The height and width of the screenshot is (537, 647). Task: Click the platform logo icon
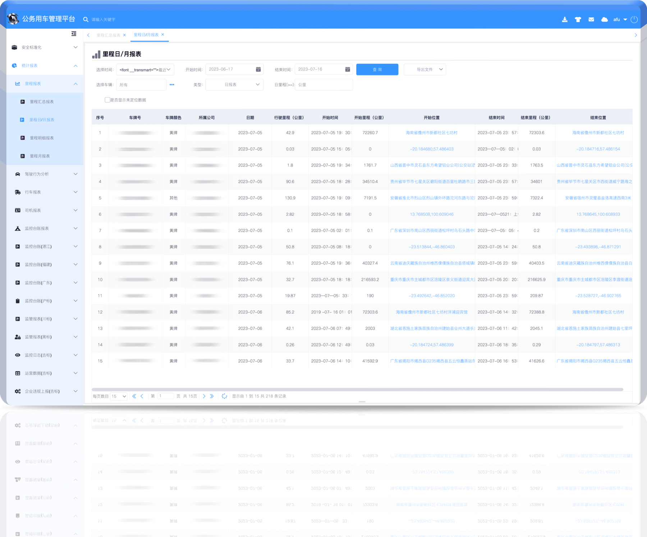point(13,19)
